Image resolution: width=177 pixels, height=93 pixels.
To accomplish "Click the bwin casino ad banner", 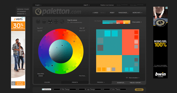I will [160, 43].
